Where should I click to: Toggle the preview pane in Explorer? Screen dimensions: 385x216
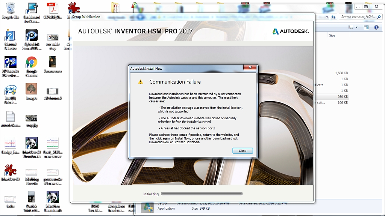click(365, 27)
